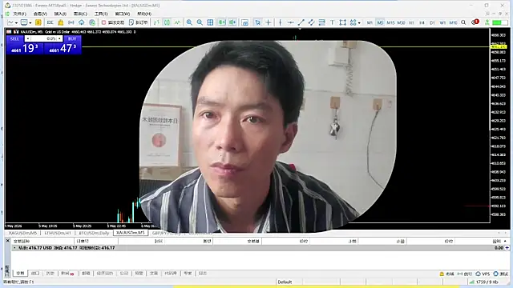Open the second menu bar item (V)

point(40,14)
